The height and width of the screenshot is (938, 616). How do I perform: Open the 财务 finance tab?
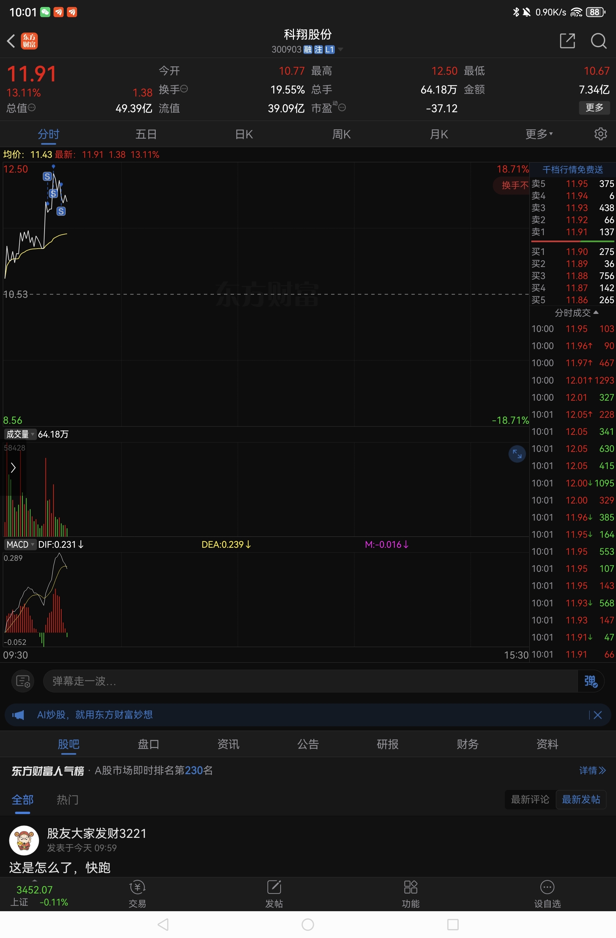tap(467, 744)
